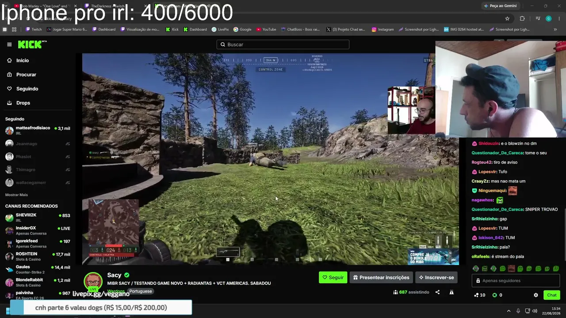Open the taskbar network icon
The height and width of the screenshot is (318, 566).
[527, 311]
